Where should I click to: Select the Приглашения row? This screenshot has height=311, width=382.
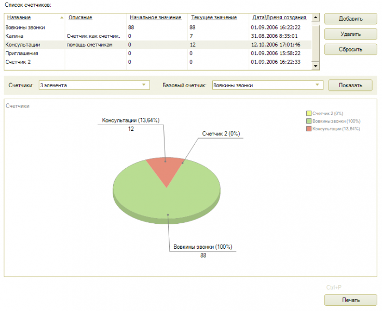[158, 53]
